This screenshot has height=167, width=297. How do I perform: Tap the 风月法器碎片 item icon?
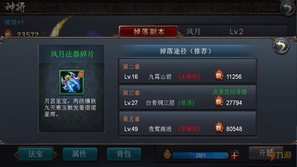[72, 82]
